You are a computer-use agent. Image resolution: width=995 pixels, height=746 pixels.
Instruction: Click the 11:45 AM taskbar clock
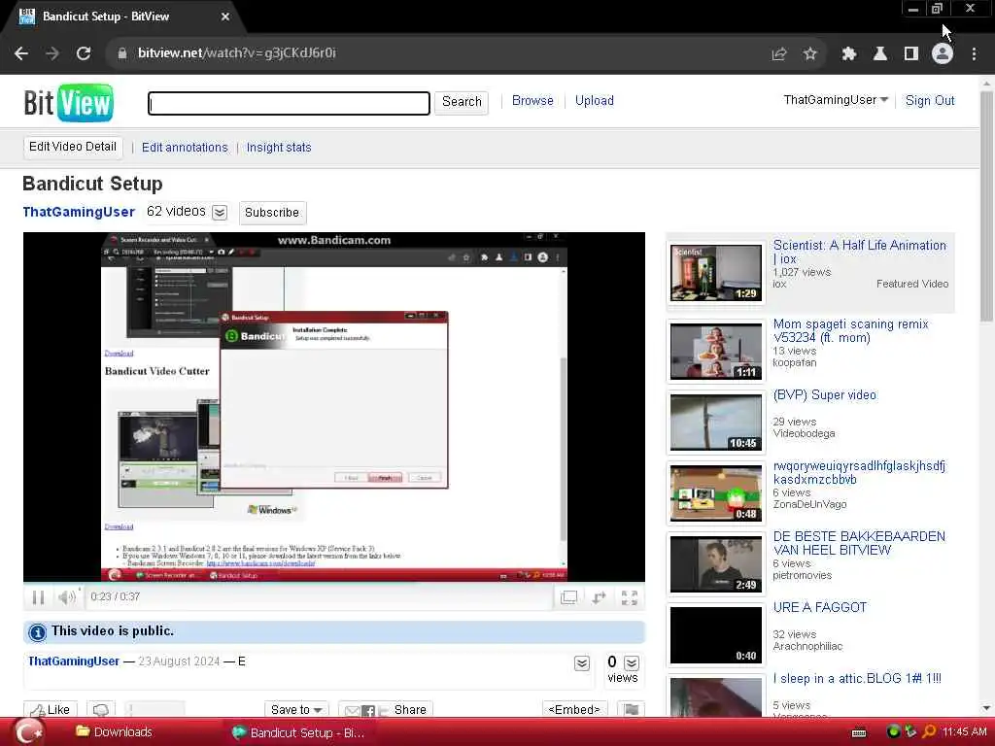tap(965, 732)
